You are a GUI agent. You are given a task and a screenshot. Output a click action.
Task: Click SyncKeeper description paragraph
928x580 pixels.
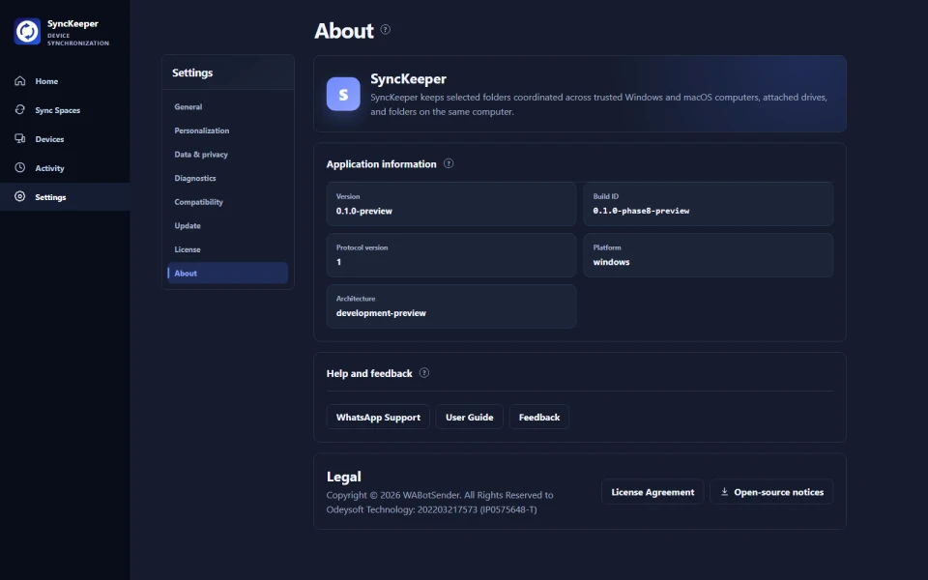pyautogui.click(x=598, y=104)
